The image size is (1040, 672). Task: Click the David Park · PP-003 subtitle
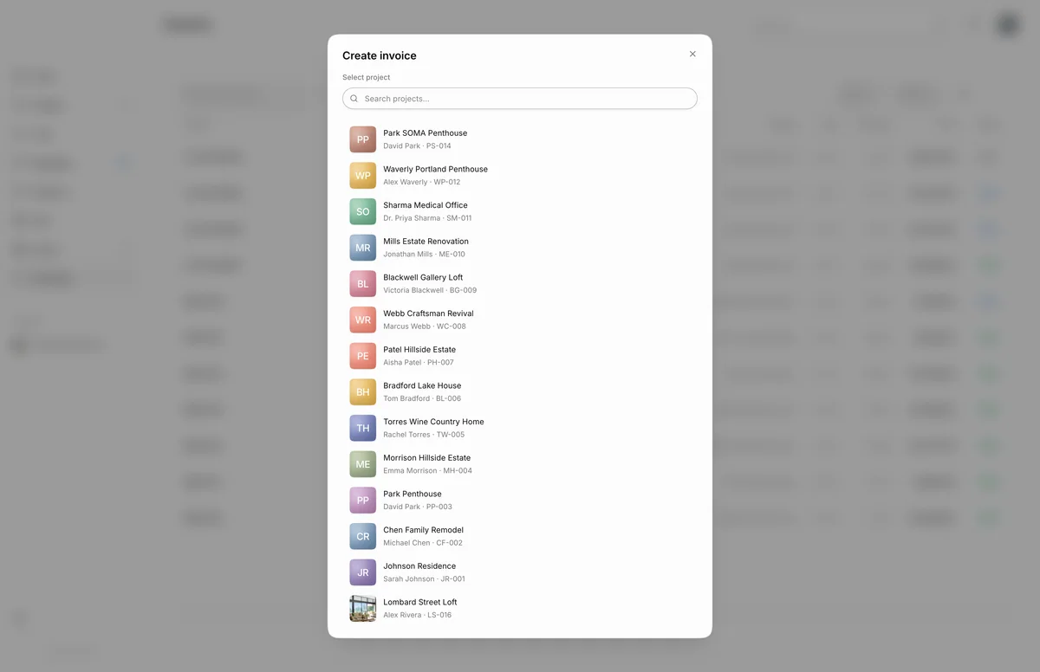coord(418,507)
